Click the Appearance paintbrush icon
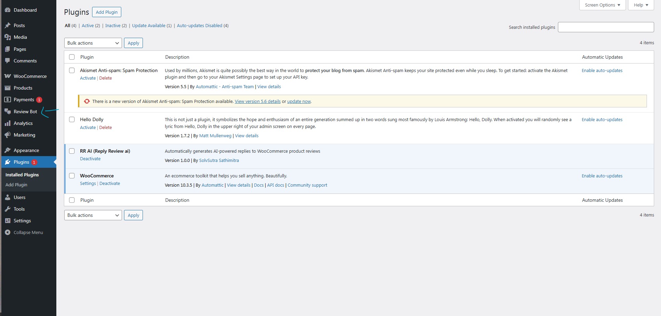Viewport: 661px width, 316px height. point(8,150)
